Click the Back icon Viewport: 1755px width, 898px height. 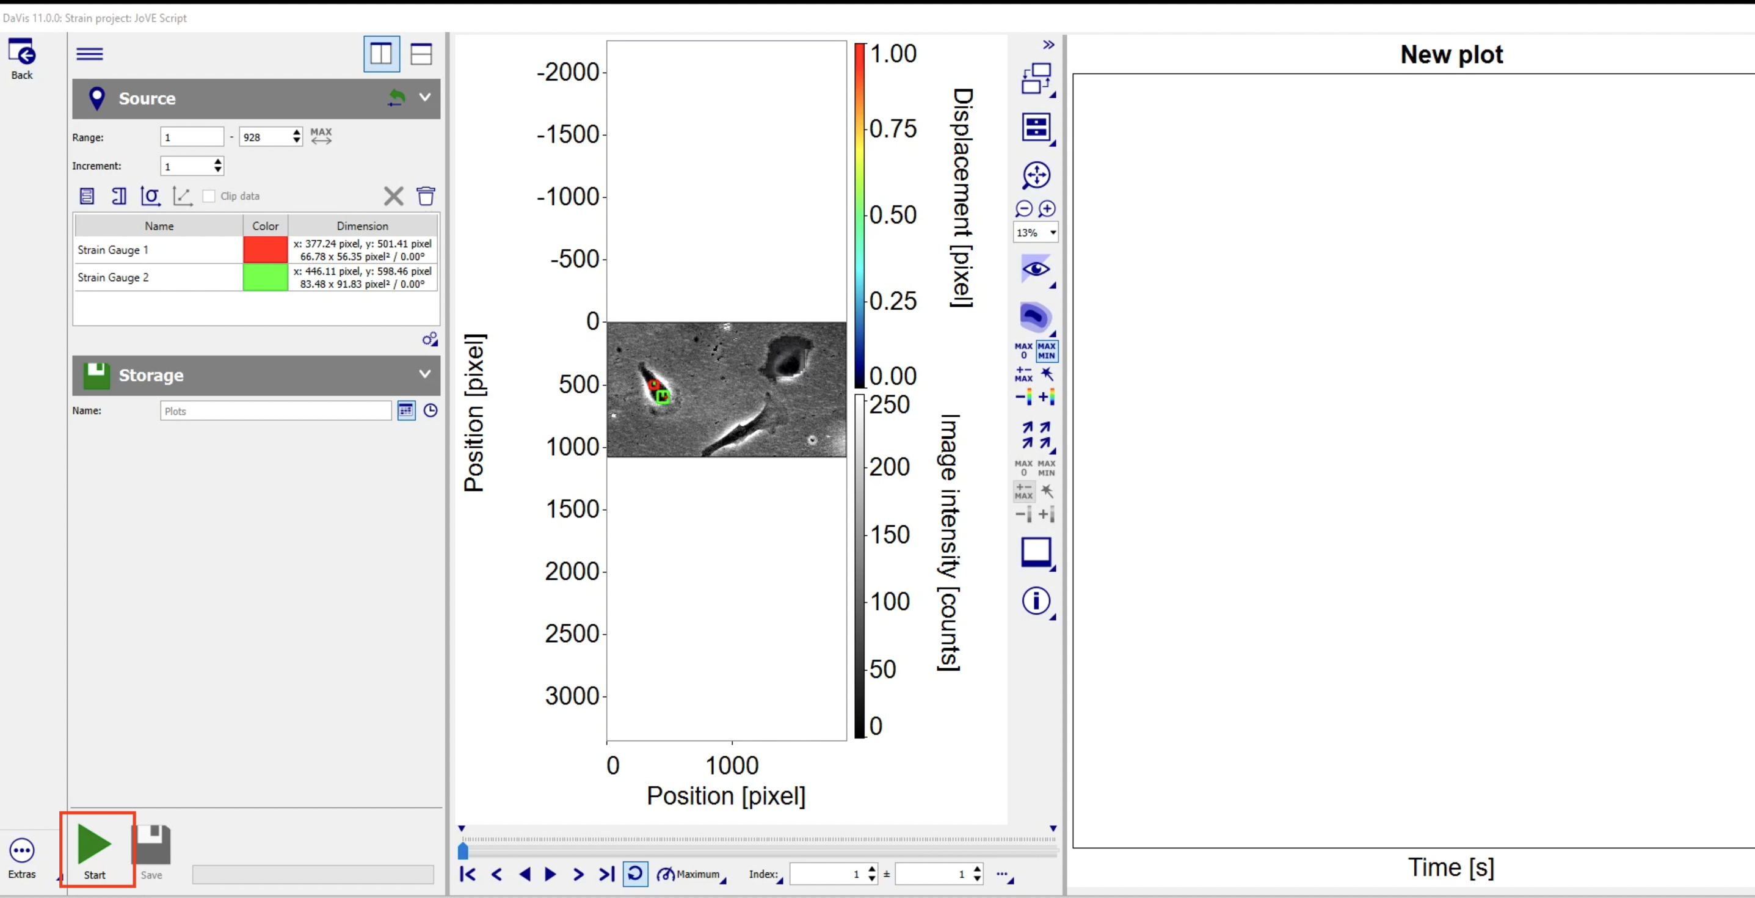(21, 53)
